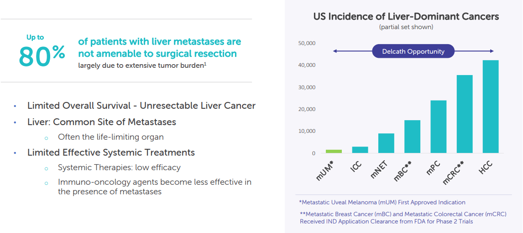Click 'Often the life-limiting organ' sub-bullet
Screen dimensions: 523x233
coord(110,137)
